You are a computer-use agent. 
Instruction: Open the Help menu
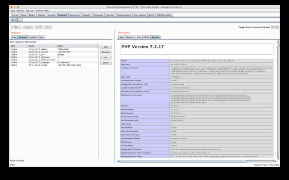[46, 11]
